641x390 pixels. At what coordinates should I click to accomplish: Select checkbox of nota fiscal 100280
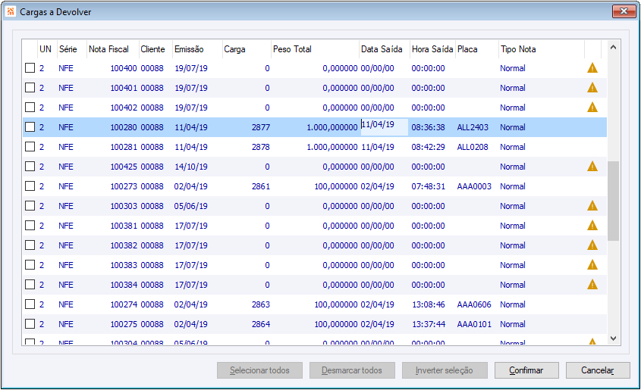click(30, 127)
